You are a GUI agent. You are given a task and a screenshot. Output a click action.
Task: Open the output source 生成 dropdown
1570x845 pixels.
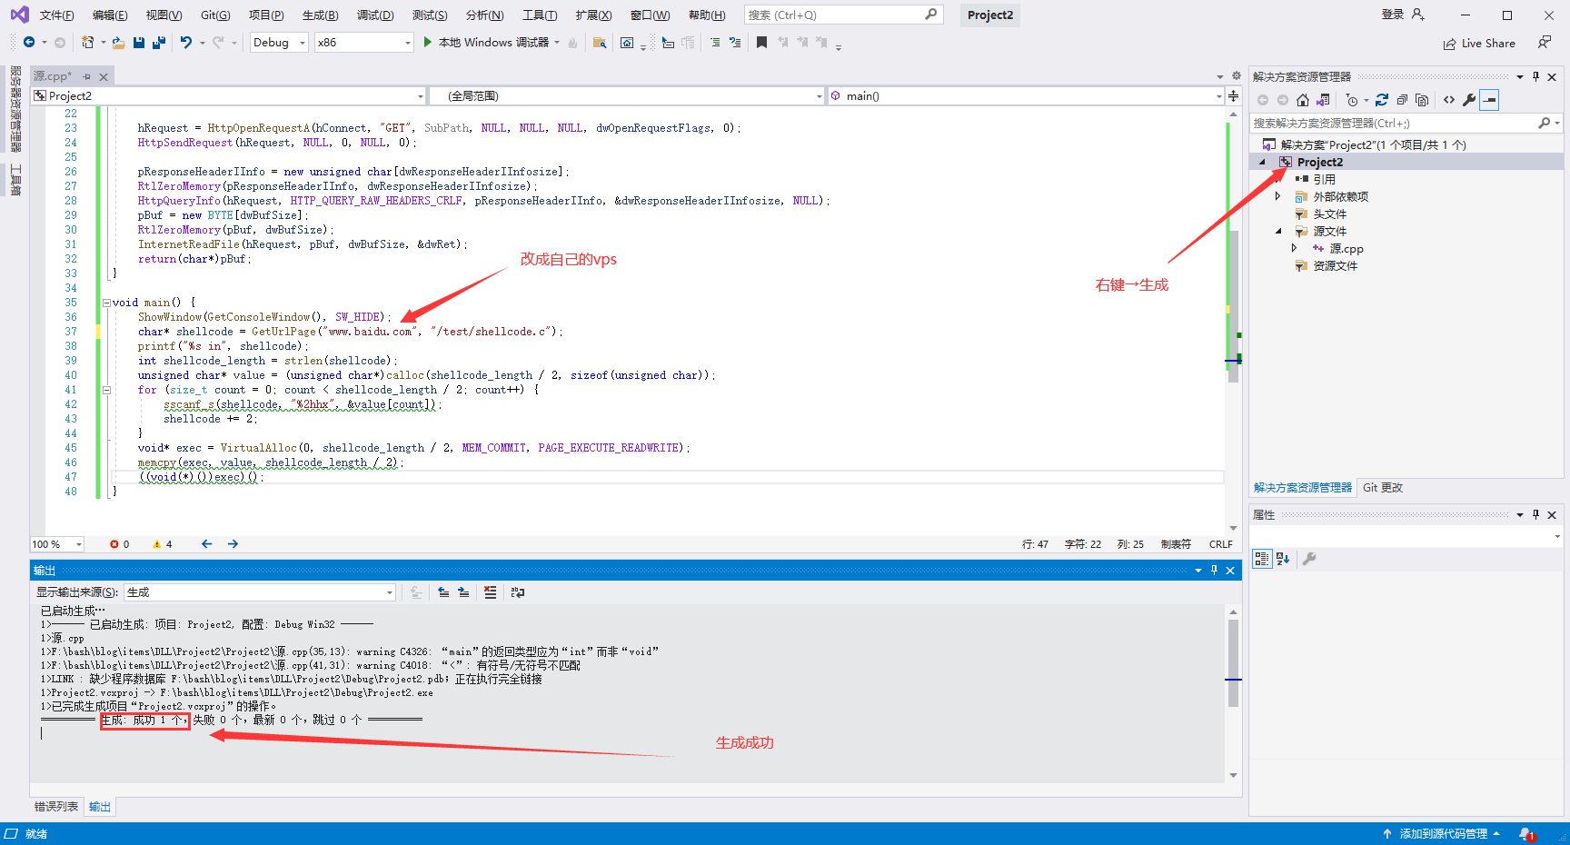click(x=260, y=592)
